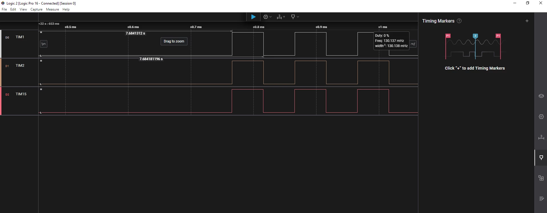Image resolution: width=547 pixels, height=213 pixels.
Task: Open the Analyzers sidebar panel
Action: click(541, 117)
